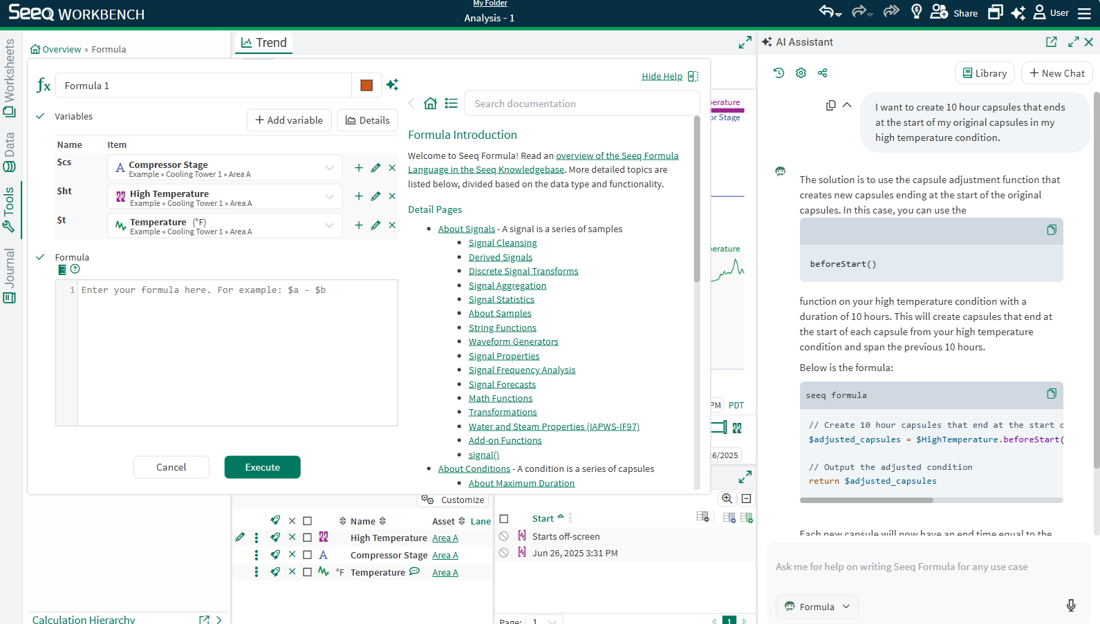Open AI chat history icon
Screen dimensions: 1100x624
[779, 73]
